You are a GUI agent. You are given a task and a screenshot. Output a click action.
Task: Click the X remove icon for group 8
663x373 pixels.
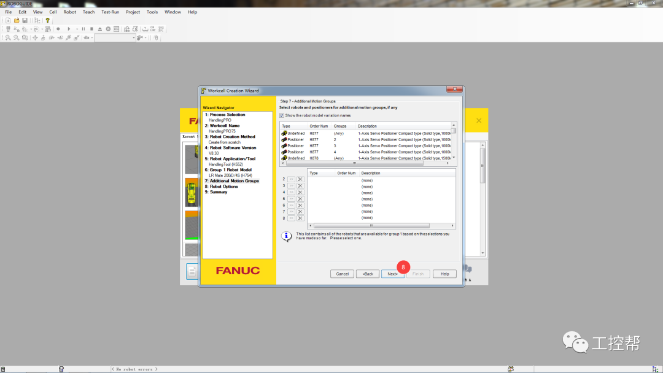[x=300, y=218]
